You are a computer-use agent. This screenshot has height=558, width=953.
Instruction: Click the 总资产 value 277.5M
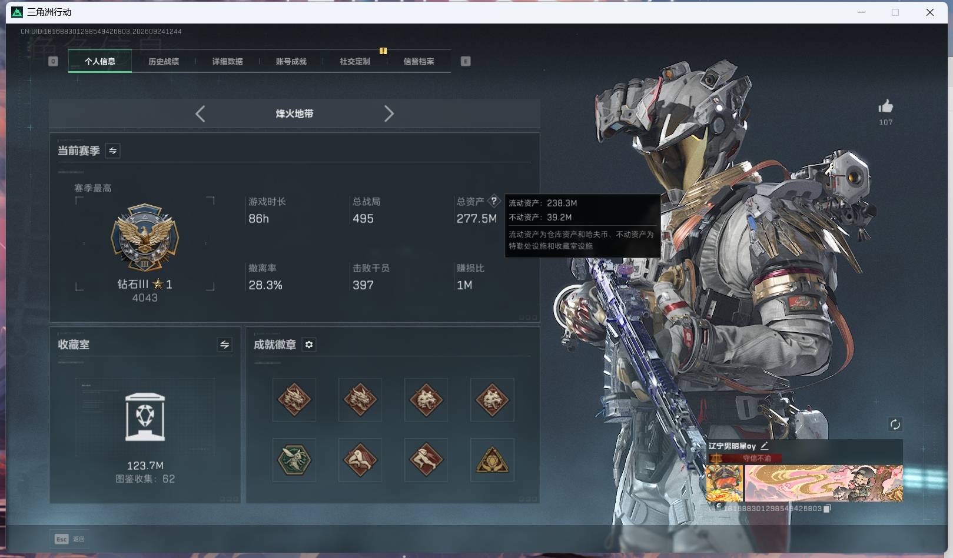pyautogui.click(x=477, y=219)
